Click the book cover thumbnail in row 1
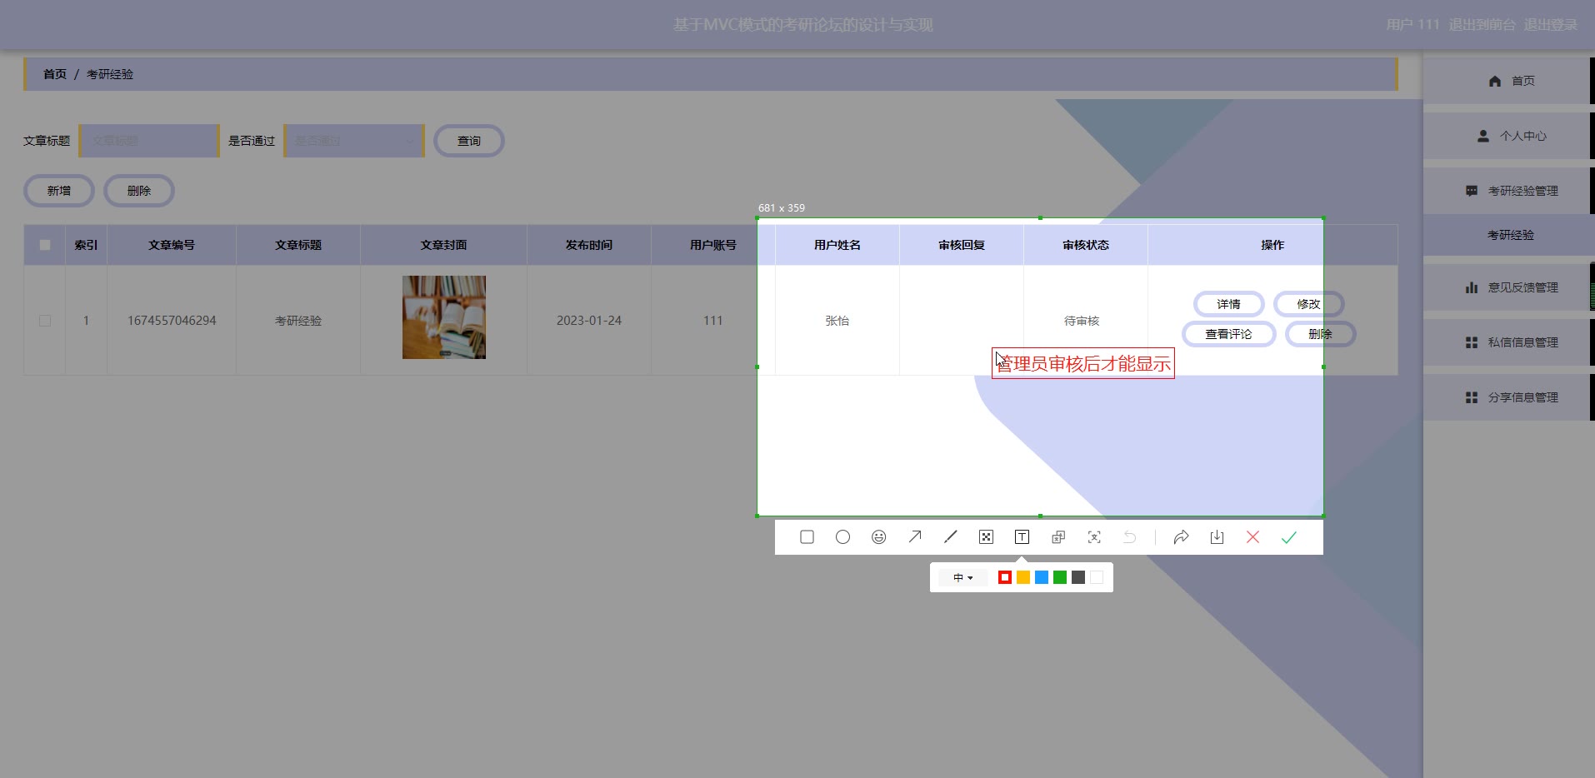Viewport: 1595px width, 778px height. (444, 317)
